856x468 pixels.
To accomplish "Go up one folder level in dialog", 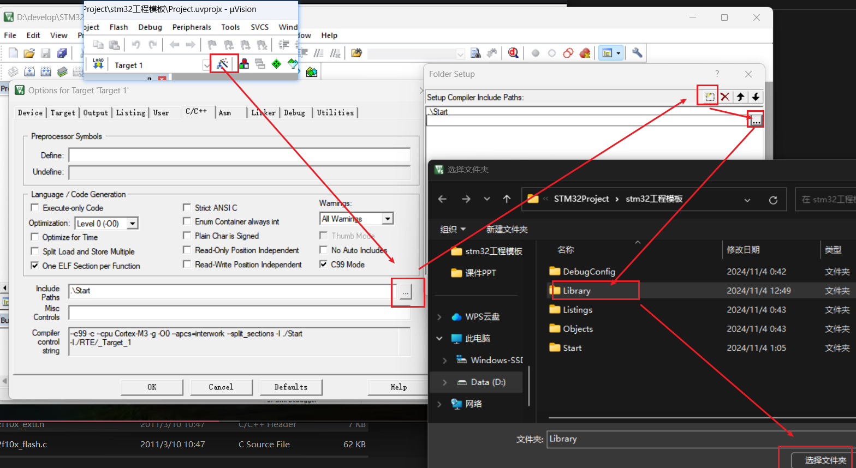I will (507, 199).
